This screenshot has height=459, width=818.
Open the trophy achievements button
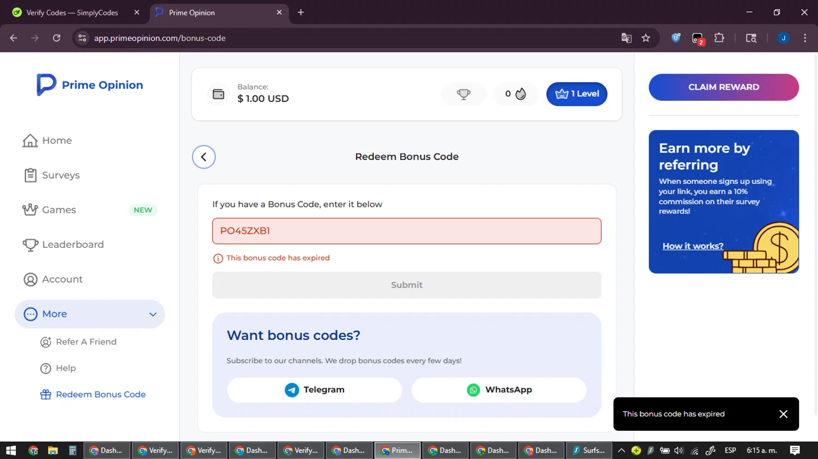(464, 94)
